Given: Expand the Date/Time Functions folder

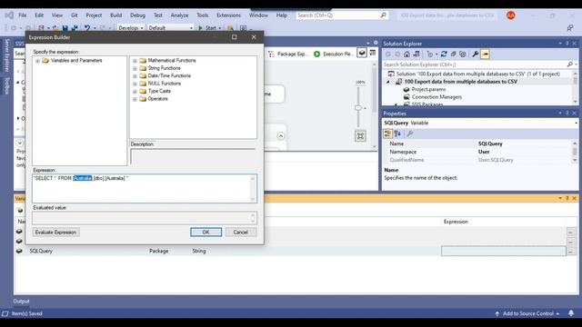Looking at the screenshot, I should click(135, 75).
